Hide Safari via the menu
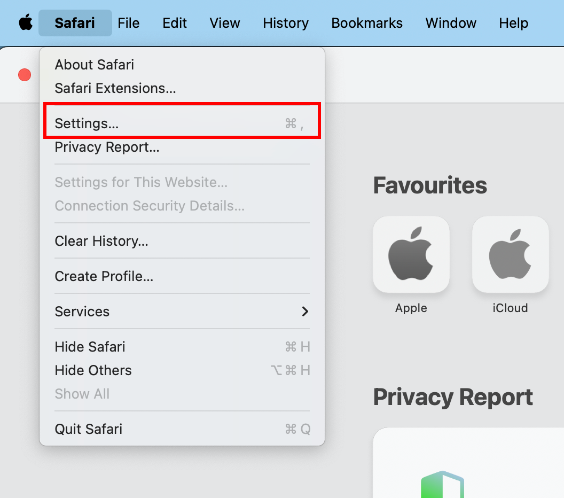Image resolution: width=564 pixels, height=498 pixels. coord(90,347)
